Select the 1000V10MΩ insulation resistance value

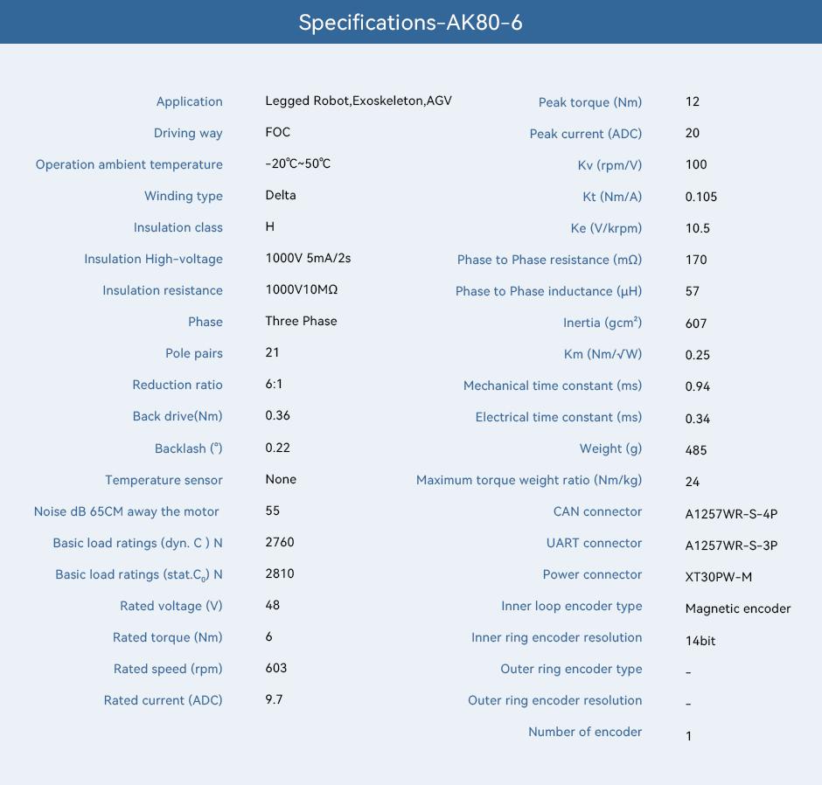pos(302,289)
